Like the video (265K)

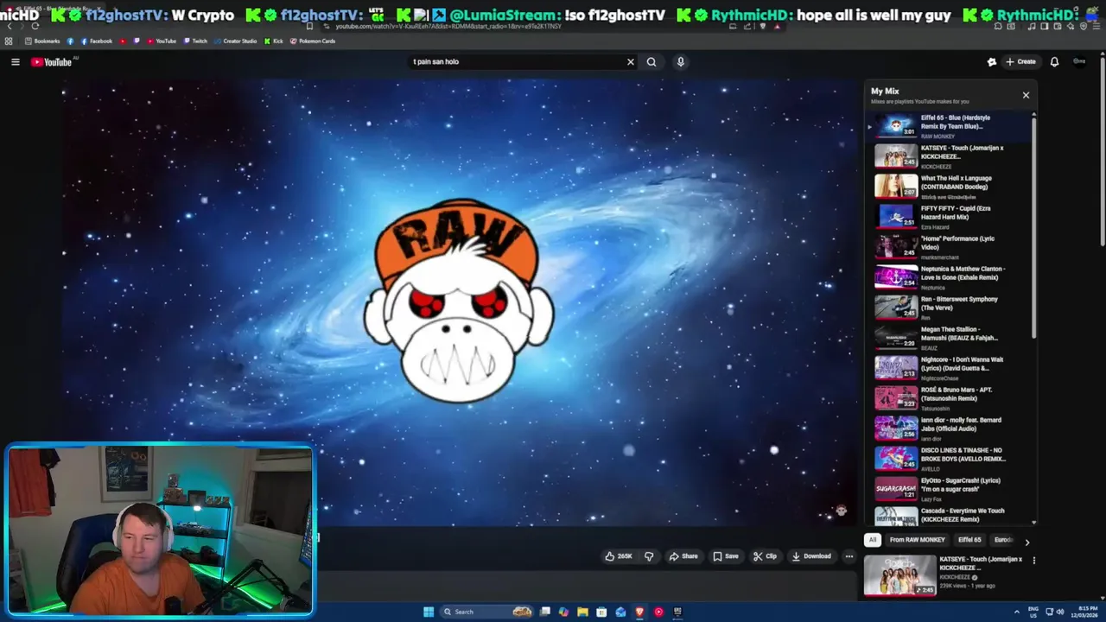click(619, 556)
